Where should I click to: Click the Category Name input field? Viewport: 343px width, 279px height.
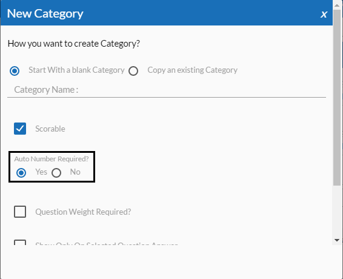point(167,90)
